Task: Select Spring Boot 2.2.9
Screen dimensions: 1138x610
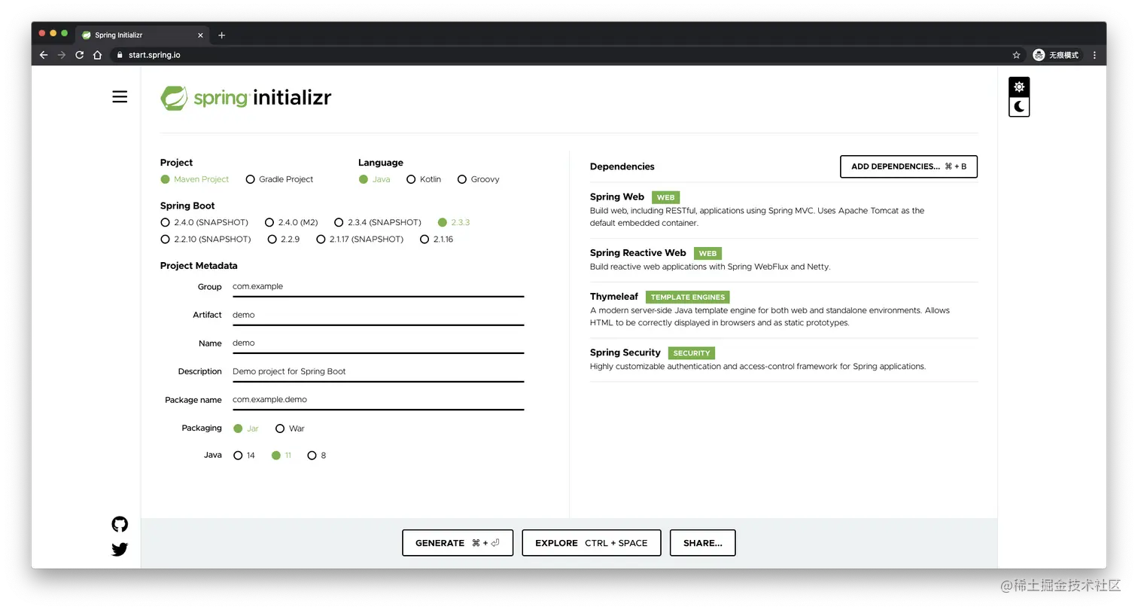Action: point(284,239)
